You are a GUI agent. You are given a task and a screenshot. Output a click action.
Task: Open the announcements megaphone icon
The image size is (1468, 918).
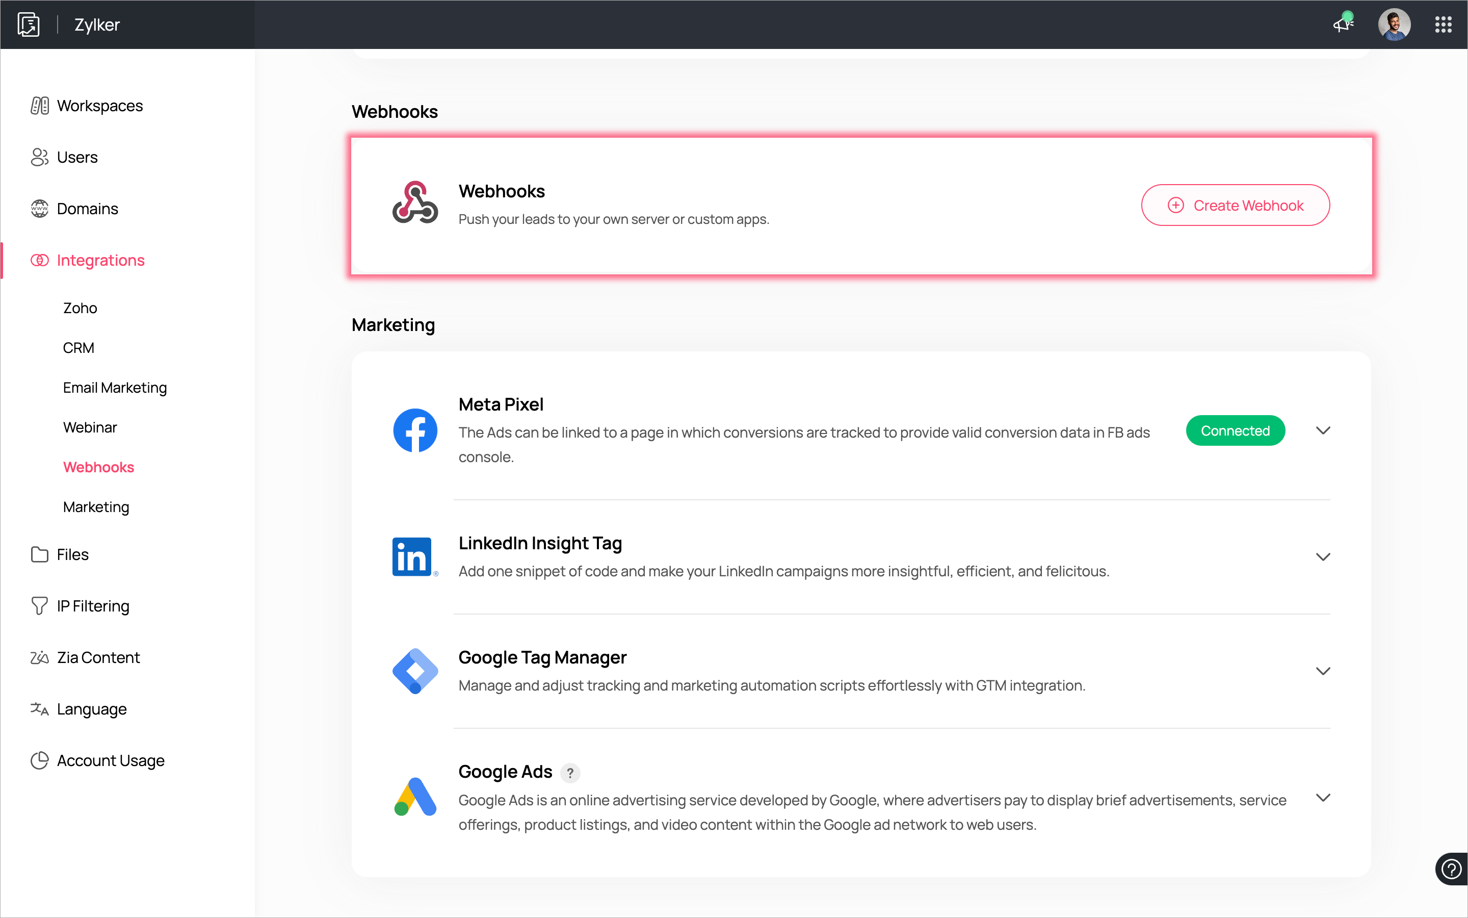1343,23
